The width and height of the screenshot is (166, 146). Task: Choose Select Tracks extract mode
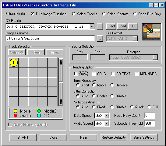[x=74, y=14]
